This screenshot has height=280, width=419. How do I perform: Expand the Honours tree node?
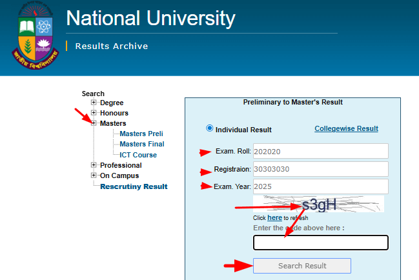[x=94, y=113]
